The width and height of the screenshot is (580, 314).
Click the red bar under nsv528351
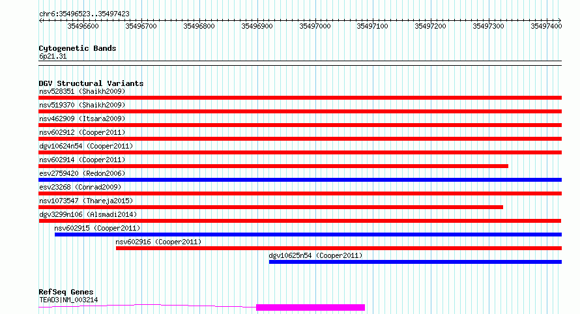pyautogui.click(x=300, y=98)
